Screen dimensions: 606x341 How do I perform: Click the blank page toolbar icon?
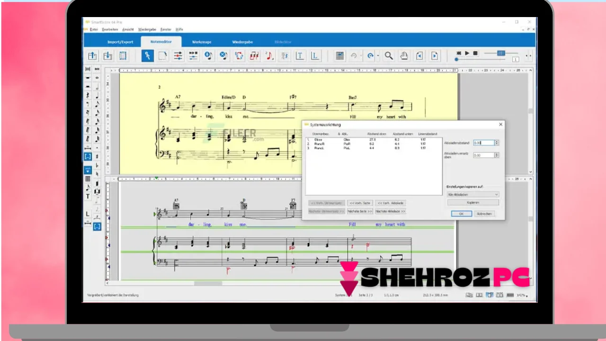click(x=162, y=56)
